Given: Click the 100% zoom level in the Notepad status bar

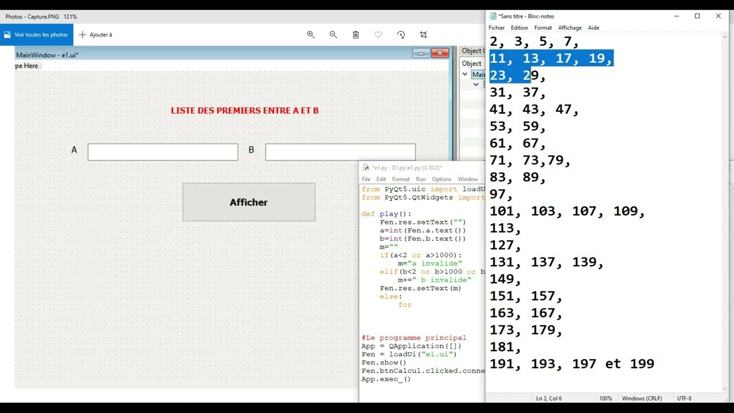Looking at the screenshot, I should click(x=606, y=398).
